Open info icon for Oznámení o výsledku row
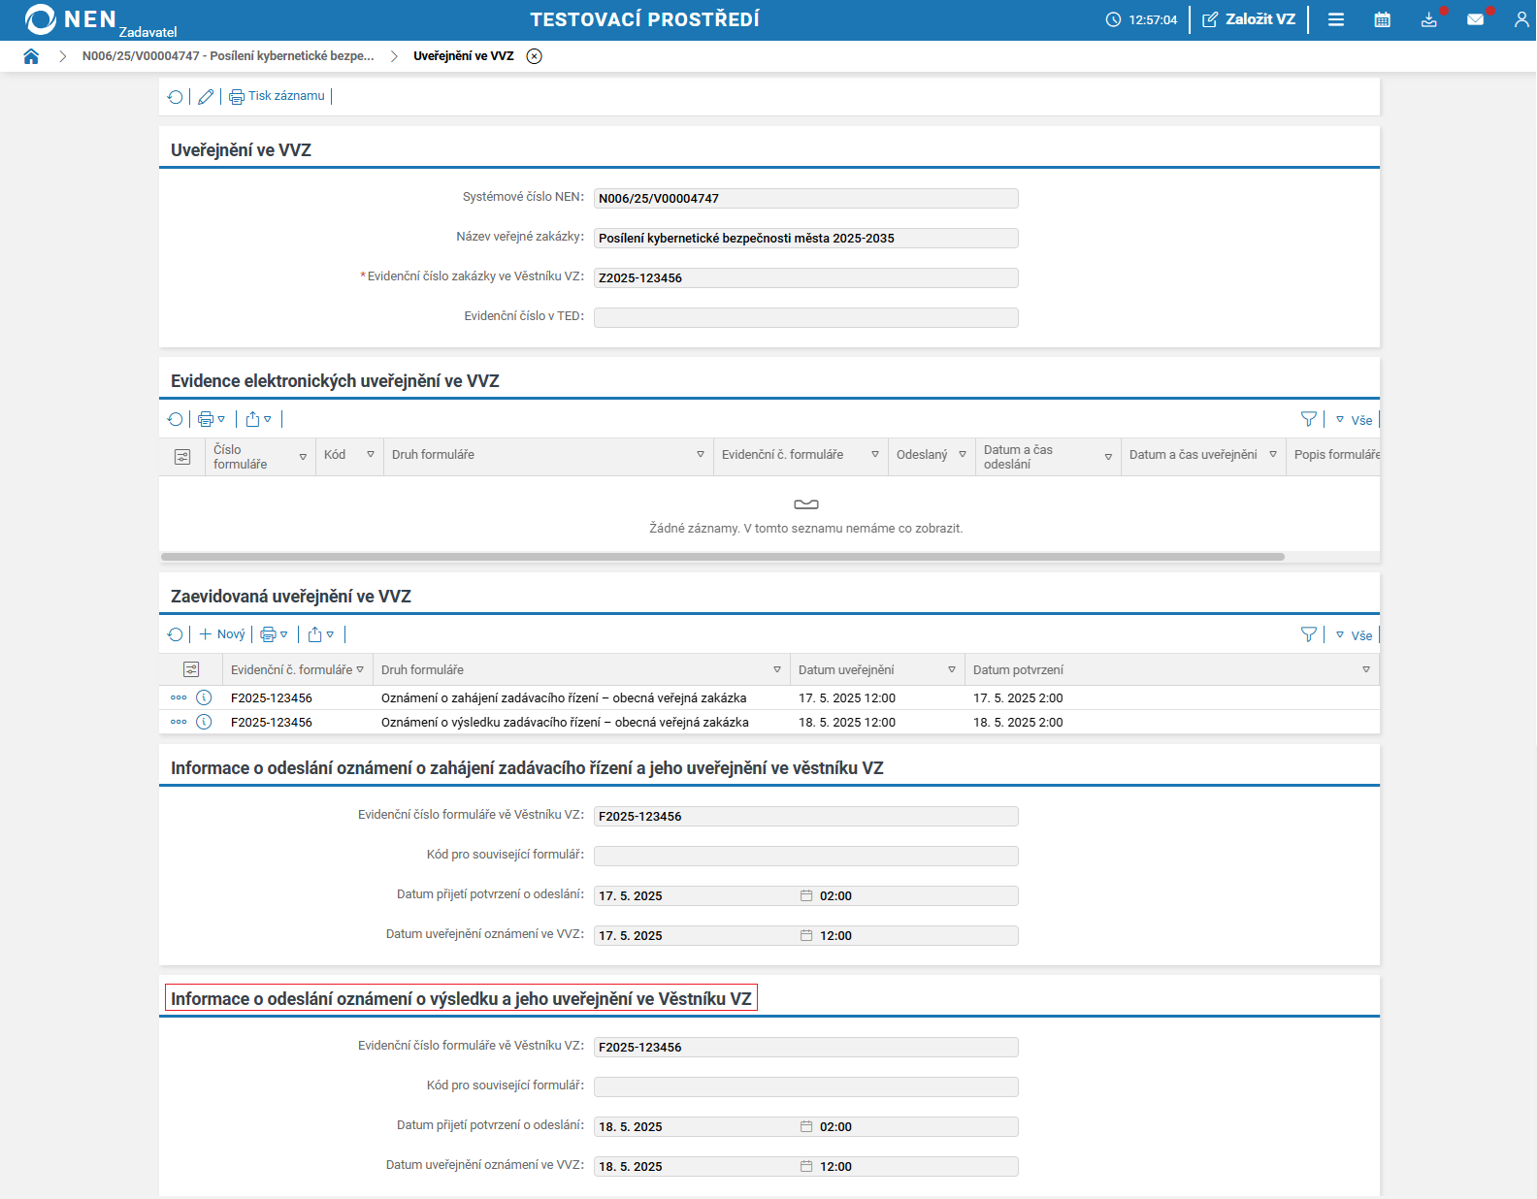Viewport: 1537px width, 1199px height. click(204, 722)
